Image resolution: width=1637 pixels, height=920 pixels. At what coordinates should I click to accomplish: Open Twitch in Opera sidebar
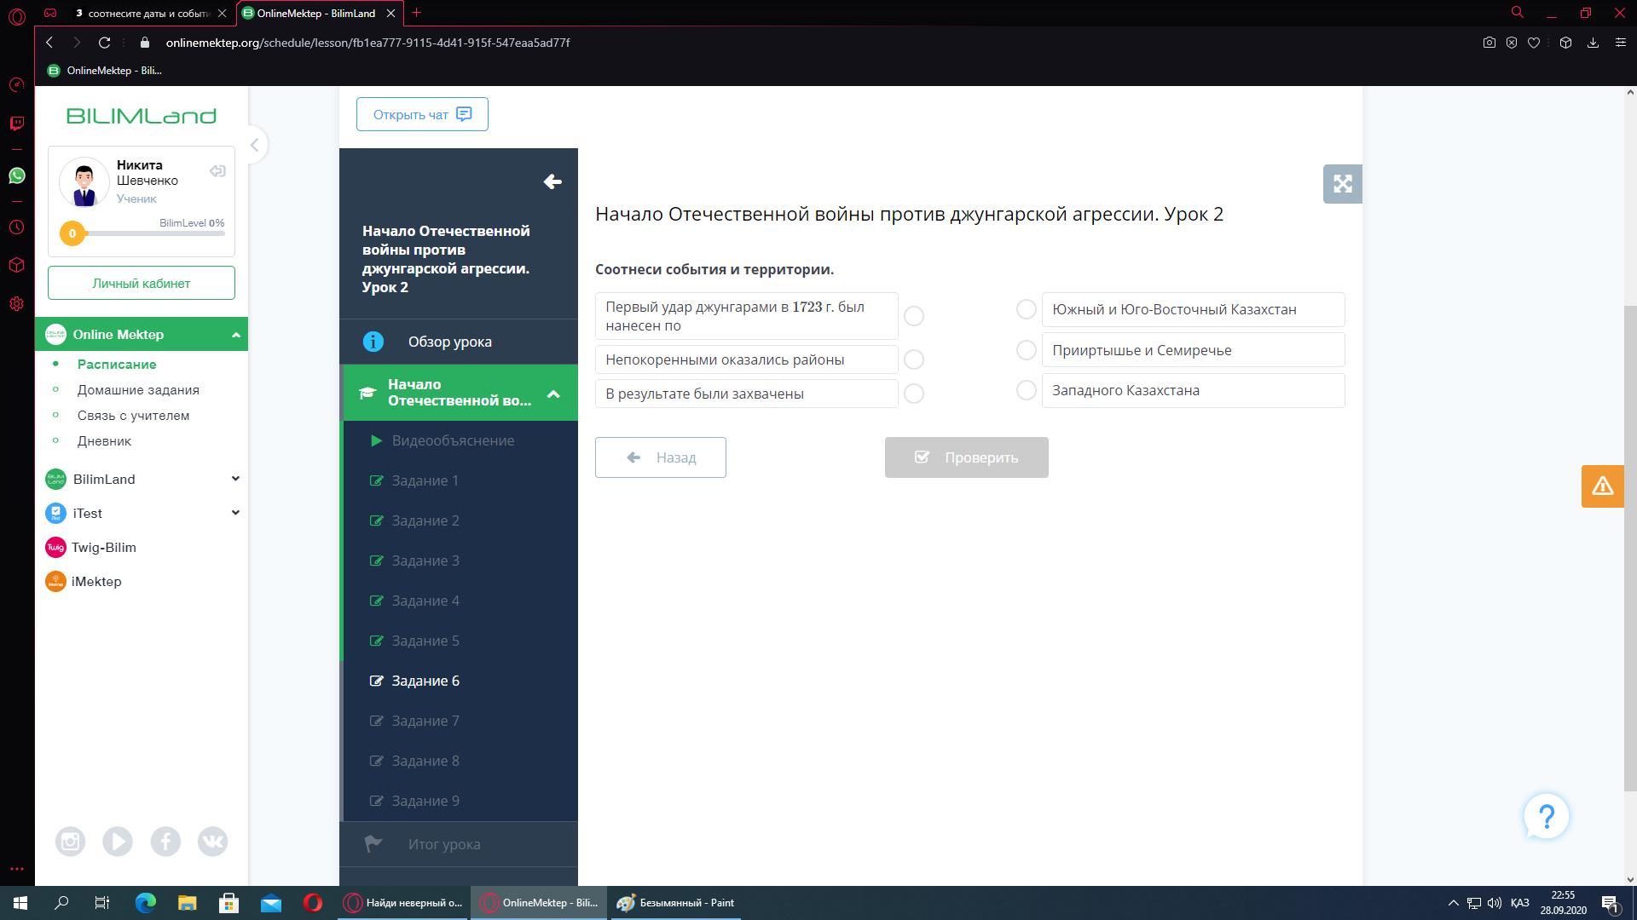[16, 124]
